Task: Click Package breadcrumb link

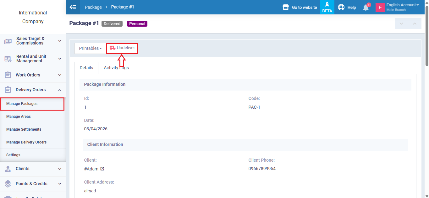Action: click(93, 7)
